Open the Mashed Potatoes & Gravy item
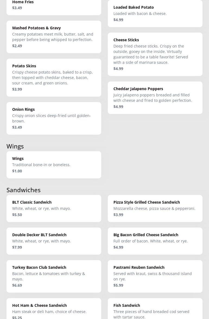The image size is (209, 319). tap(54, 37)
